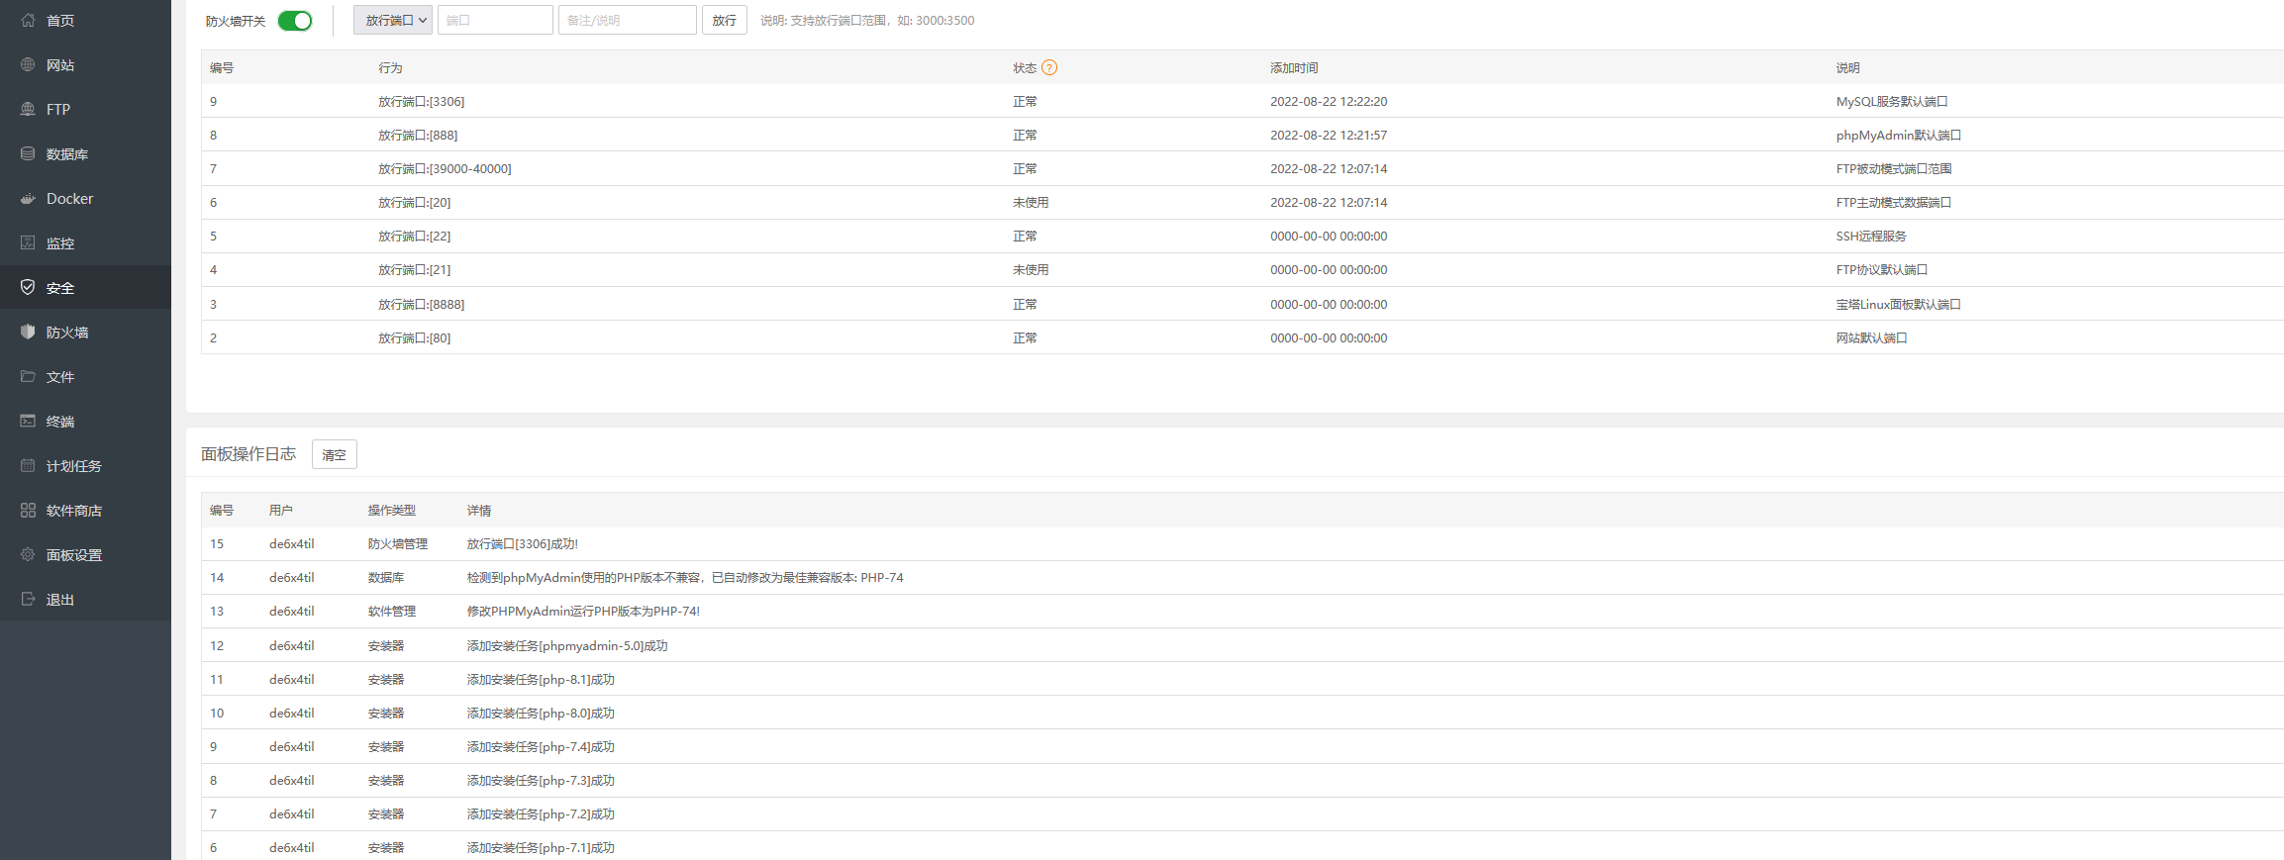Click the 网站默认端口 description
Image resolution: width=2284 pixels, height=860 pixels.
point(1872,337)
